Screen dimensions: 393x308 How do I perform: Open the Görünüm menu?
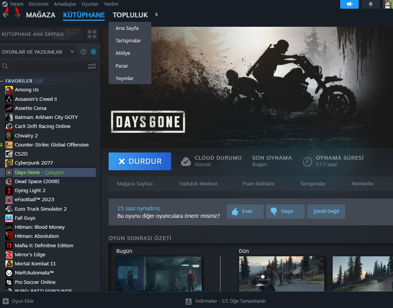(38, 4)
